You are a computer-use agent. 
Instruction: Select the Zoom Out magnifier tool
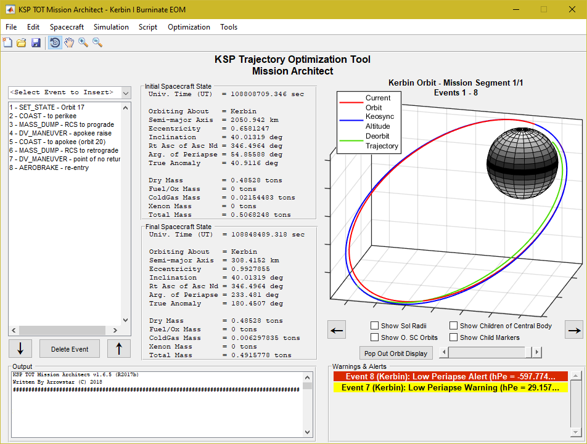pyautogui.click(x=97, y=42)
